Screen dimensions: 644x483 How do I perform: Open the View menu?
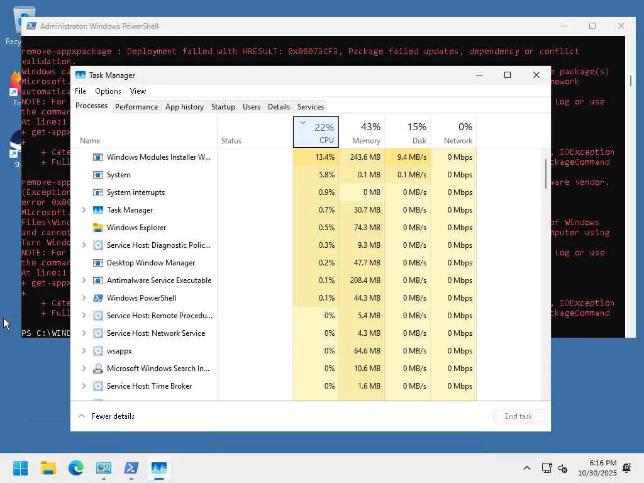click(x=138, y=91)
